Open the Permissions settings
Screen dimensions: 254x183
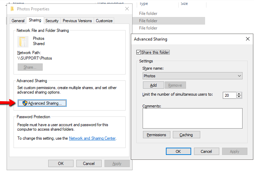(156, 135)
